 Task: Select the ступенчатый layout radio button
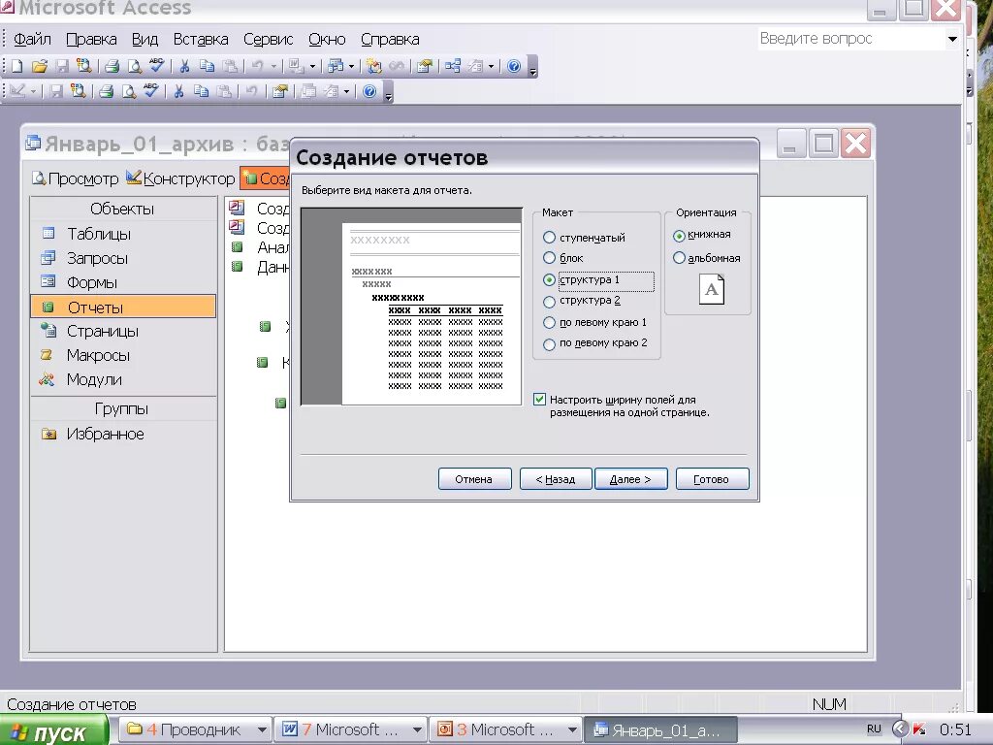click(x=549, y=238)
